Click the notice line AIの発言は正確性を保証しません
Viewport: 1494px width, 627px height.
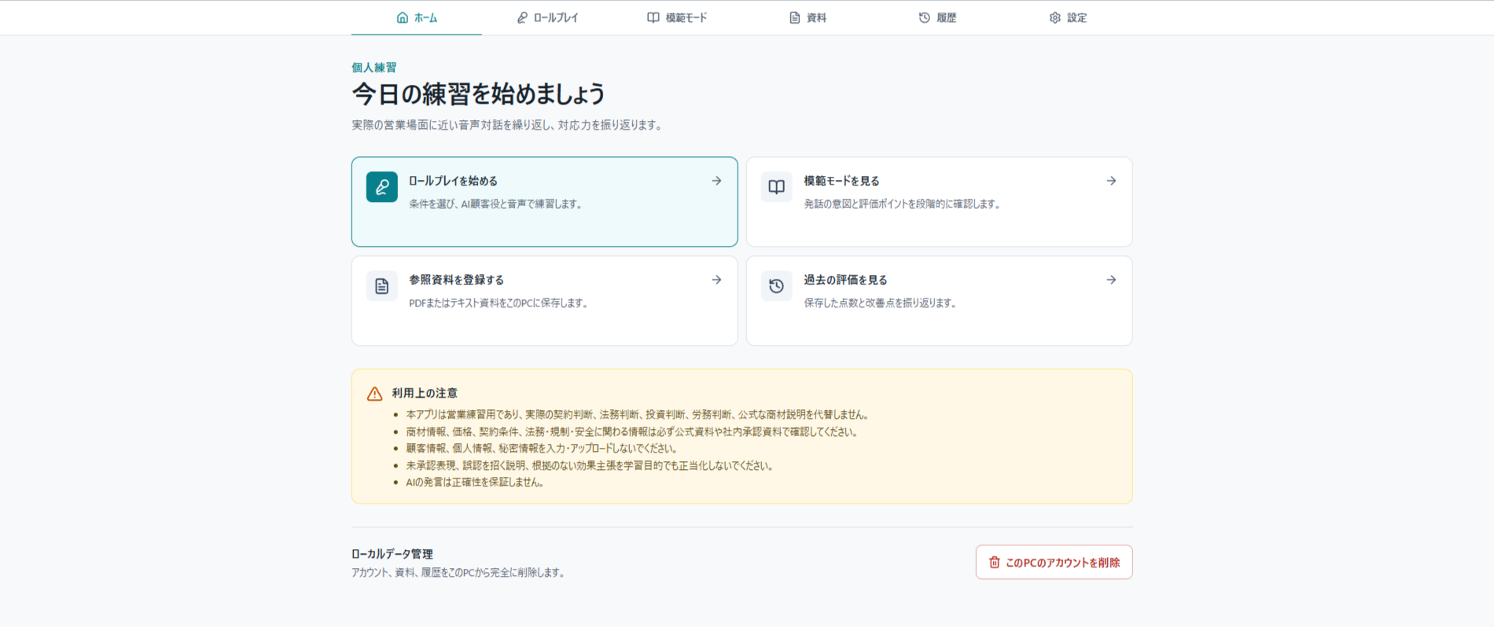pos(476,482)
